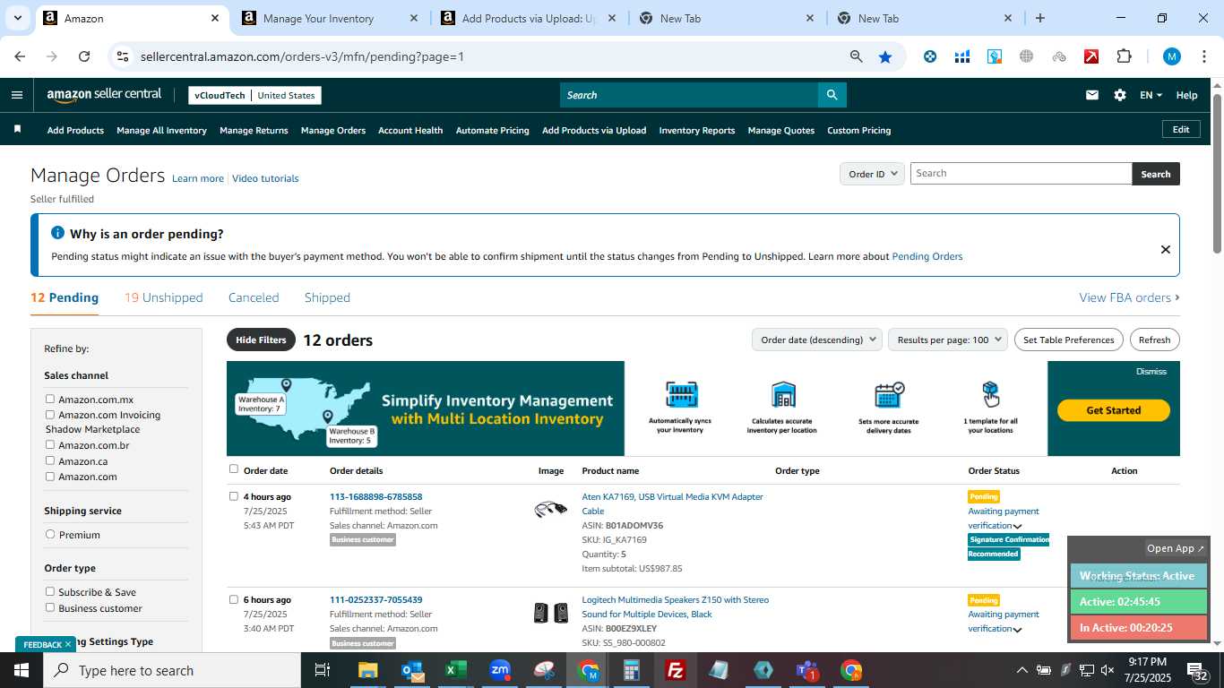Click Set Table Preferences button
This screenshot has width=1224, height=688.
click(1069, 340)
